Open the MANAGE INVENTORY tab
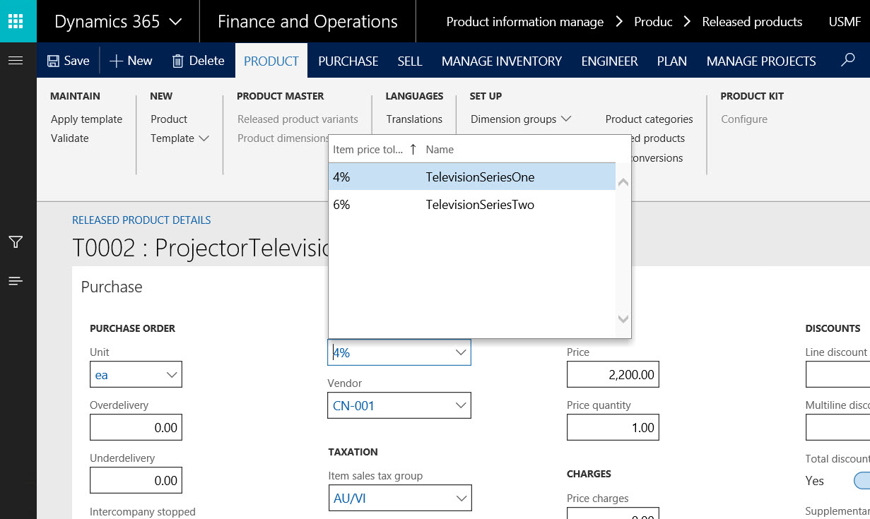870x519 pixels. [x=501, y=61]
